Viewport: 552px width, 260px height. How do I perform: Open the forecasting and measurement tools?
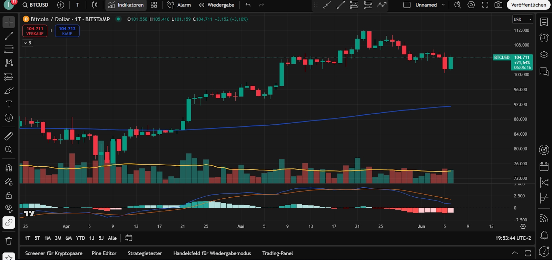coord(9,76)
